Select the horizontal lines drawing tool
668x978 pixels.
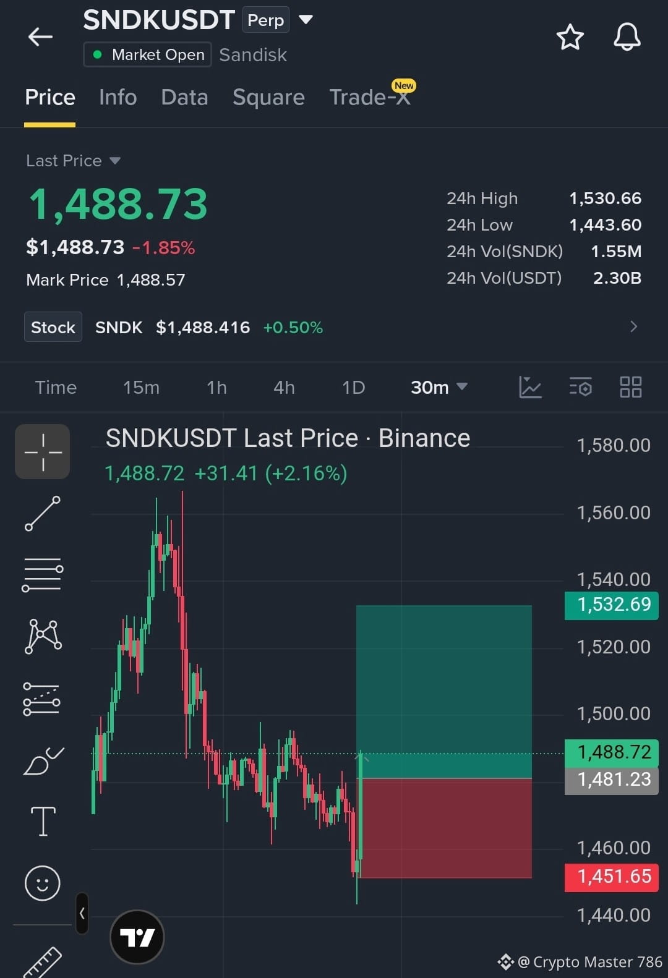(x=43, y=575)
